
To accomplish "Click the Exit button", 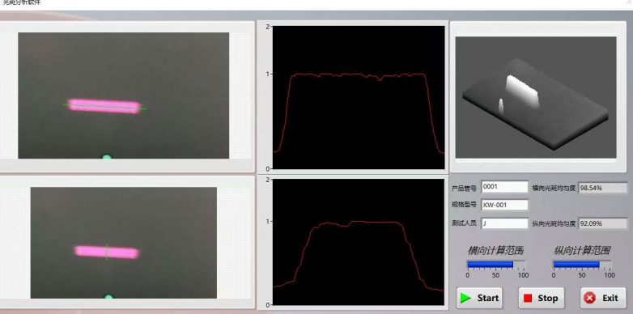I will pos(603,298).
